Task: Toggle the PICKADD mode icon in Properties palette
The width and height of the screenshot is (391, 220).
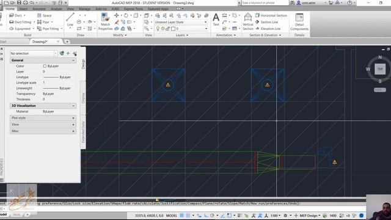Action: pos(62,53)
